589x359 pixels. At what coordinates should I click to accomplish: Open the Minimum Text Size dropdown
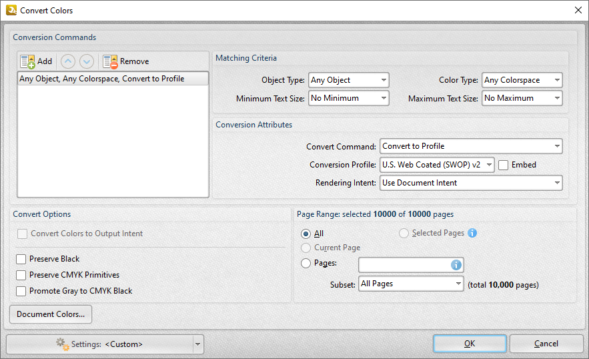pyautogui.click(x=349, y=98)
